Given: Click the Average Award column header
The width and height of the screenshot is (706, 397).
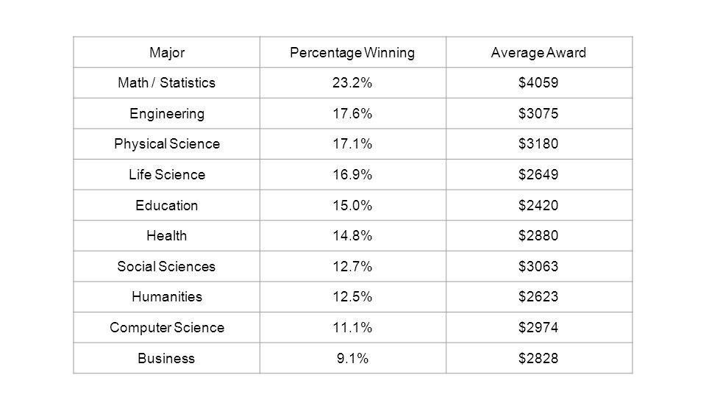Looking at the screenshot, I should 538,53.
